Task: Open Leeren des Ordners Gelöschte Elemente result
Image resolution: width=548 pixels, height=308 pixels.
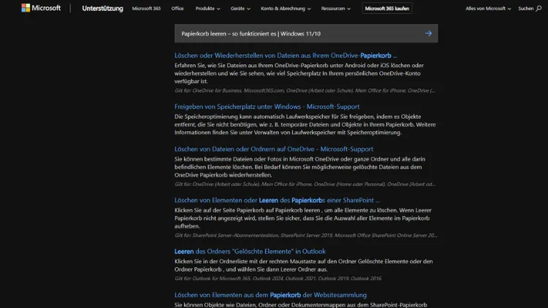Action: pos(250,251)
